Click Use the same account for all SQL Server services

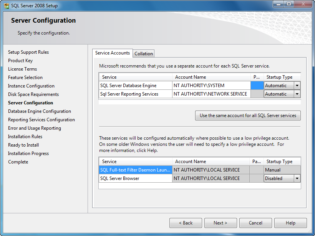tap(247, 115)
